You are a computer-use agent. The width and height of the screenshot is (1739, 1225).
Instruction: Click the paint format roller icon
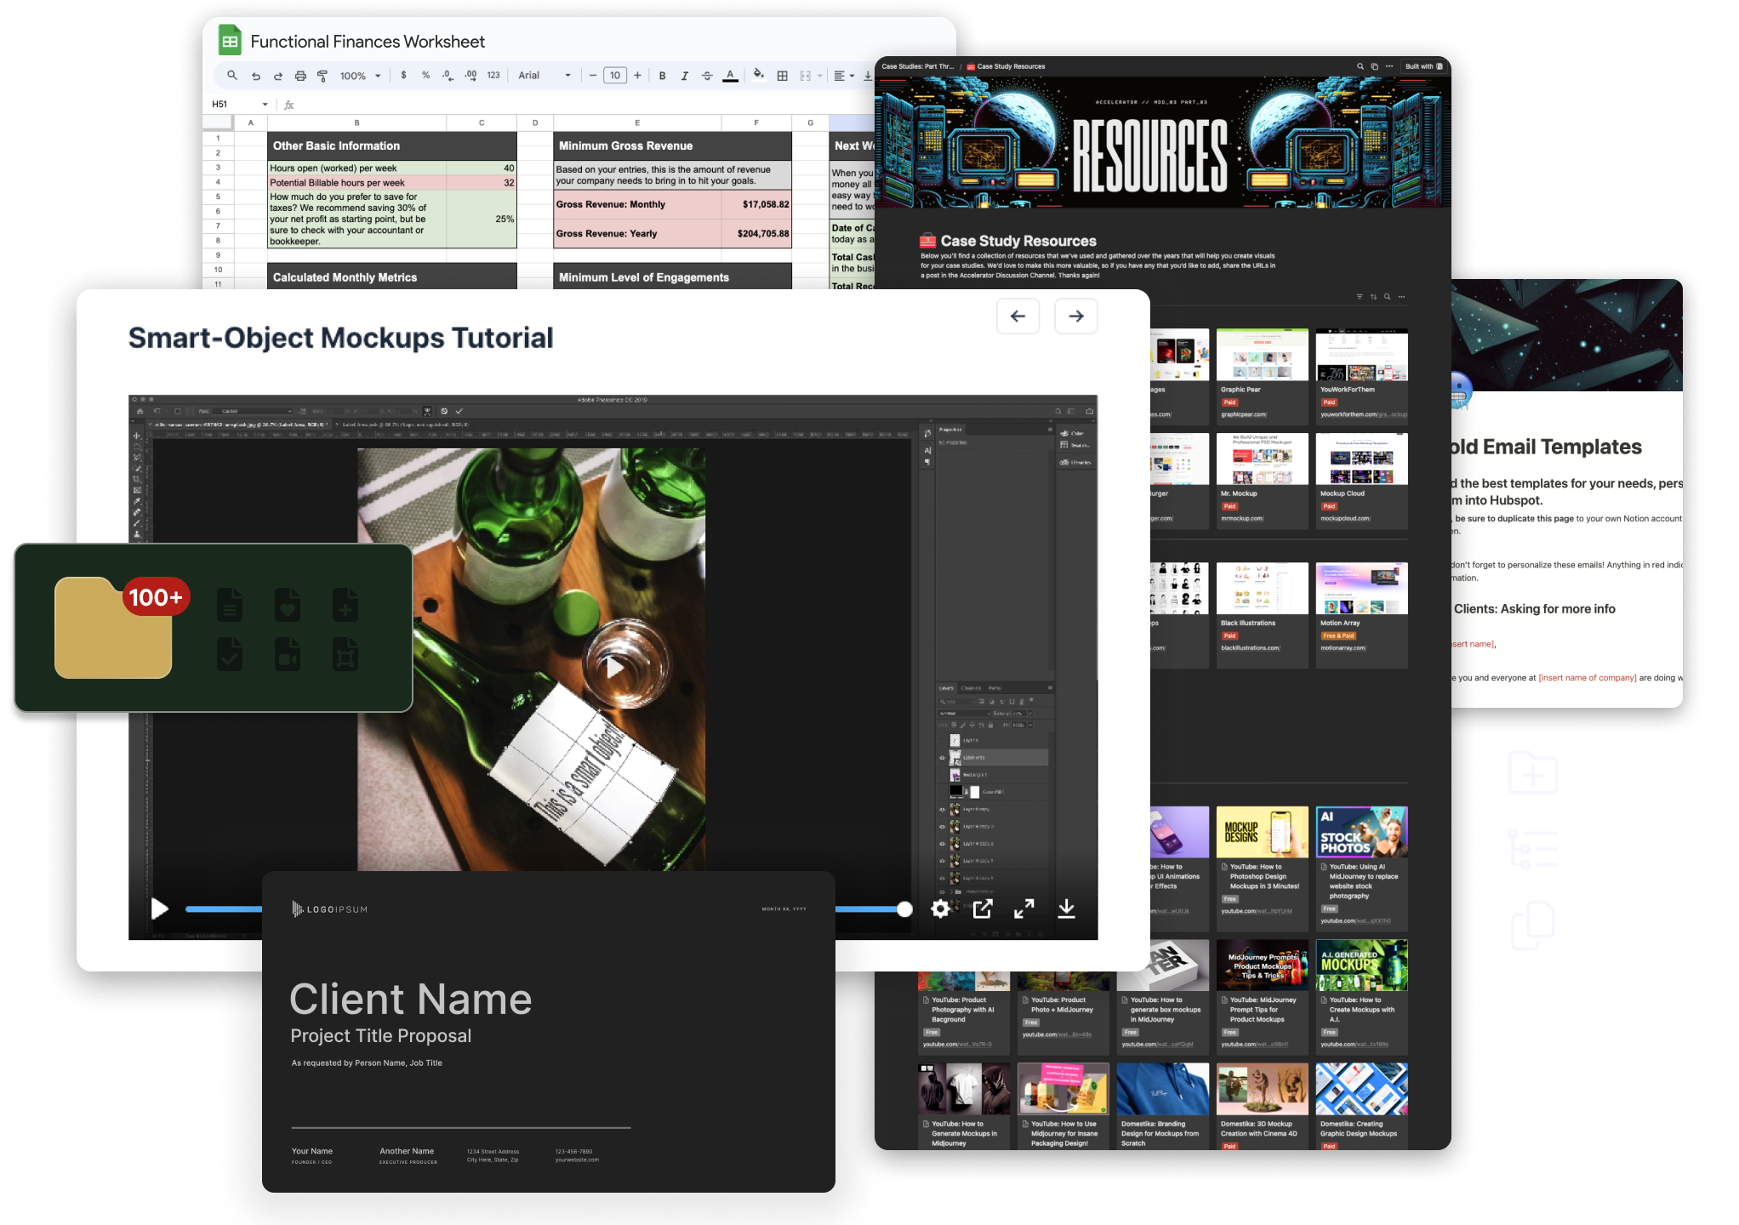point(322,76)
